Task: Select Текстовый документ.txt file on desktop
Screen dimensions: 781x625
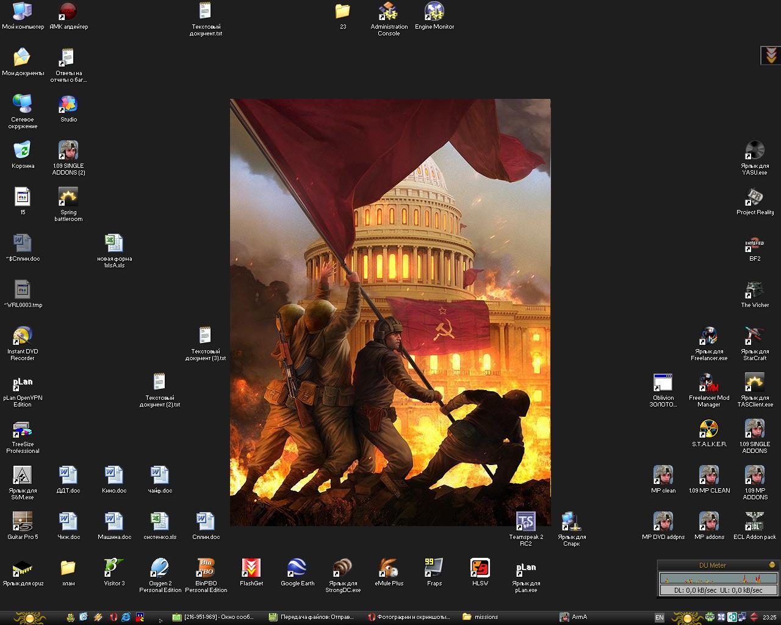Action: click(205, 20)
